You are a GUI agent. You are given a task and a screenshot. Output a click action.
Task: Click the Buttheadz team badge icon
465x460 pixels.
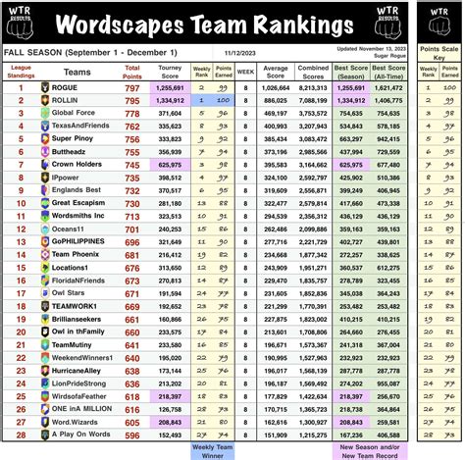coord(45,152)
